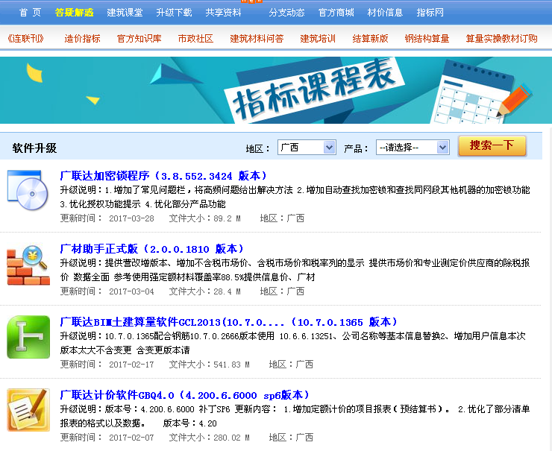Image resolution: width=552 pixels, height=451 pixels.
Task: Click the 广材助手 upgrade description text
Action: tap(295, 270)
